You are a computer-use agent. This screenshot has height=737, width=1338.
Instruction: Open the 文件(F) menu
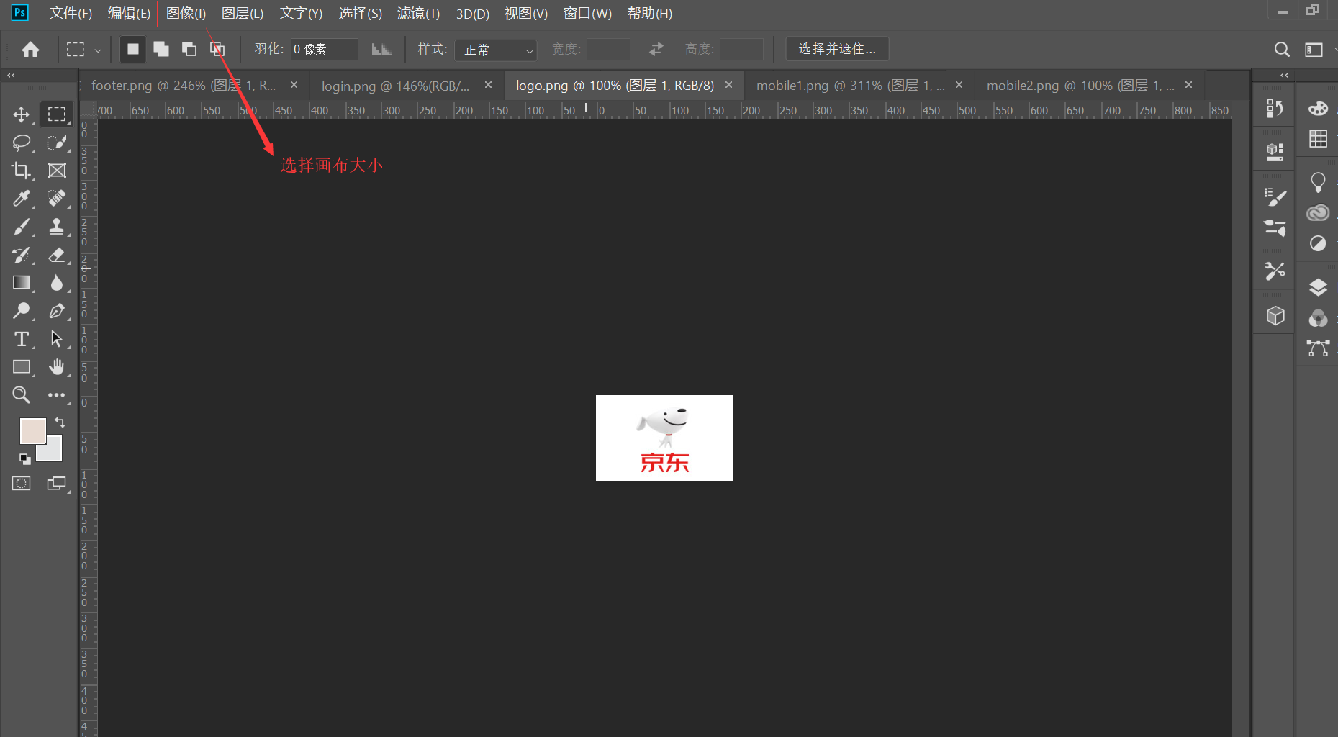tap(71, 14)
